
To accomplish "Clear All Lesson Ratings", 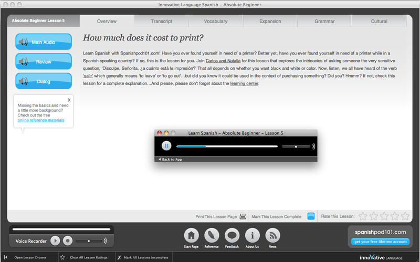I will point(89,257).
